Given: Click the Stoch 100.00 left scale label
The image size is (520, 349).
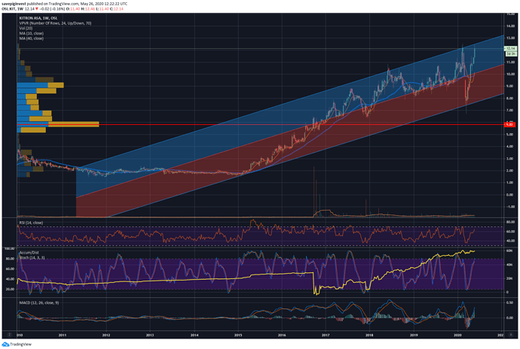Looking at the screenshot, I should tap(9, 248).
